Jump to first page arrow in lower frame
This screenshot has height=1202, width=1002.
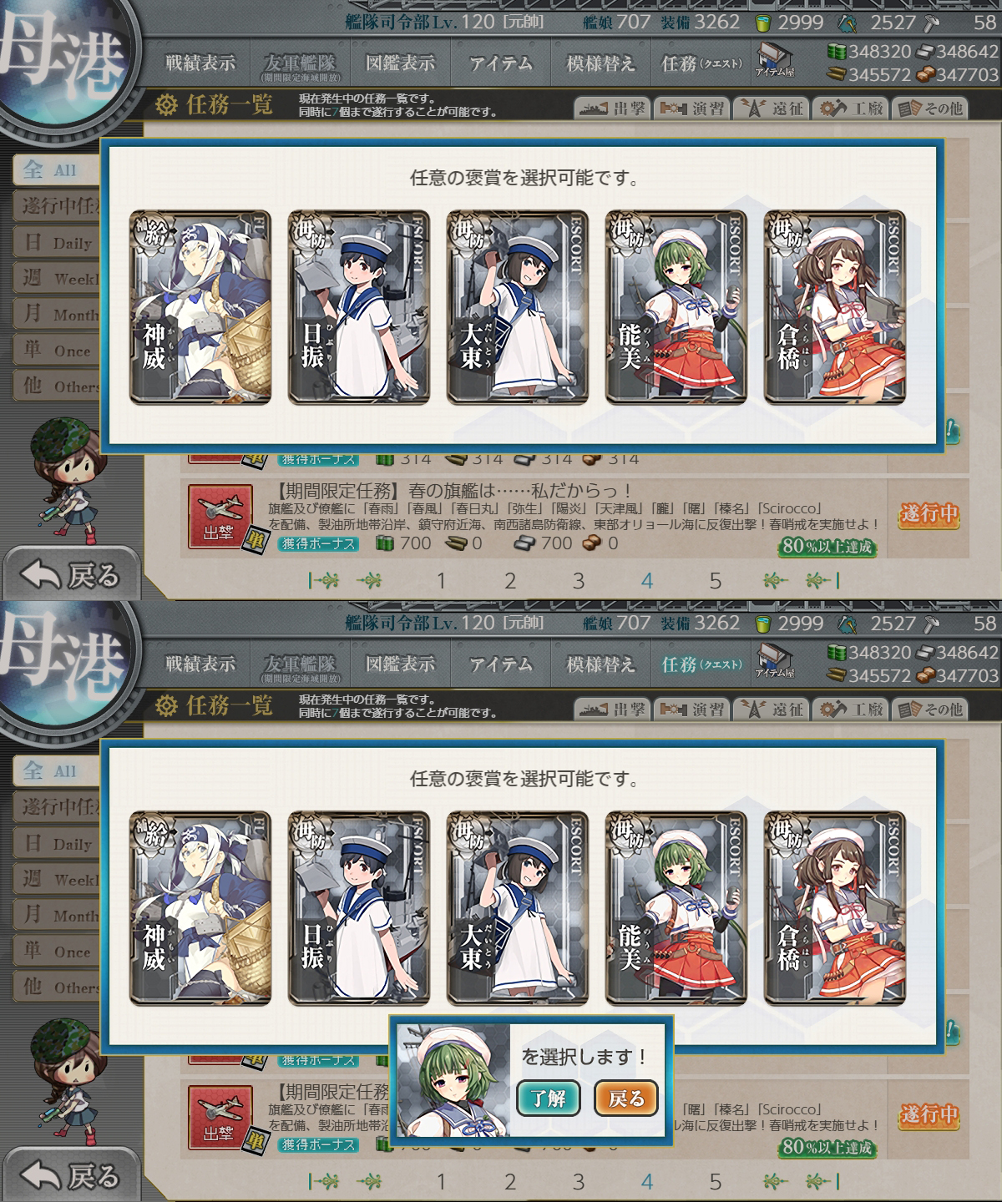point(324,1181)
